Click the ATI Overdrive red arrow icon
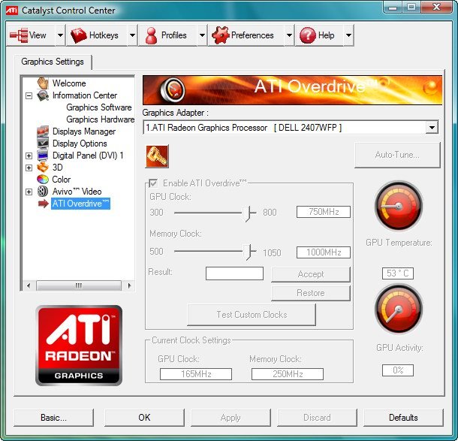This screenshot has width=458, height=441. tap(43, 204)
